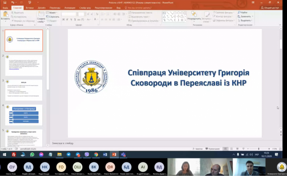This screenshot has height=176, width=287.
Task: Click the Tell me search field
Action: click(x=138, y=8)
